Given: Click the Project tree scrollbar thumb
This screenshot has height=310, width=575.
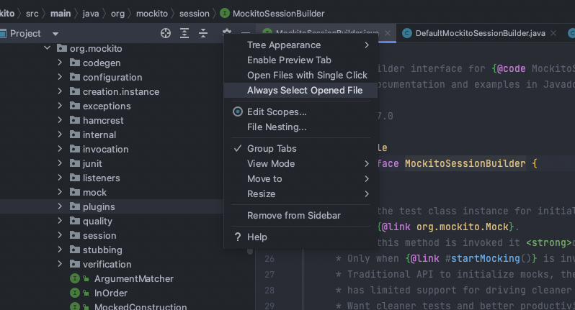Looking at the screenshot, I should (x=250, y=252).
